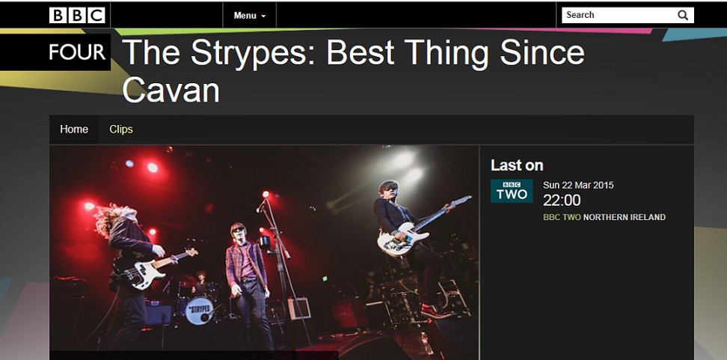The height and width of the screenshot is (360, 727).
Task: Click The Strypes: Best Thing Since Cavan title
Action: pyautogui.click(x=353, y=71)
